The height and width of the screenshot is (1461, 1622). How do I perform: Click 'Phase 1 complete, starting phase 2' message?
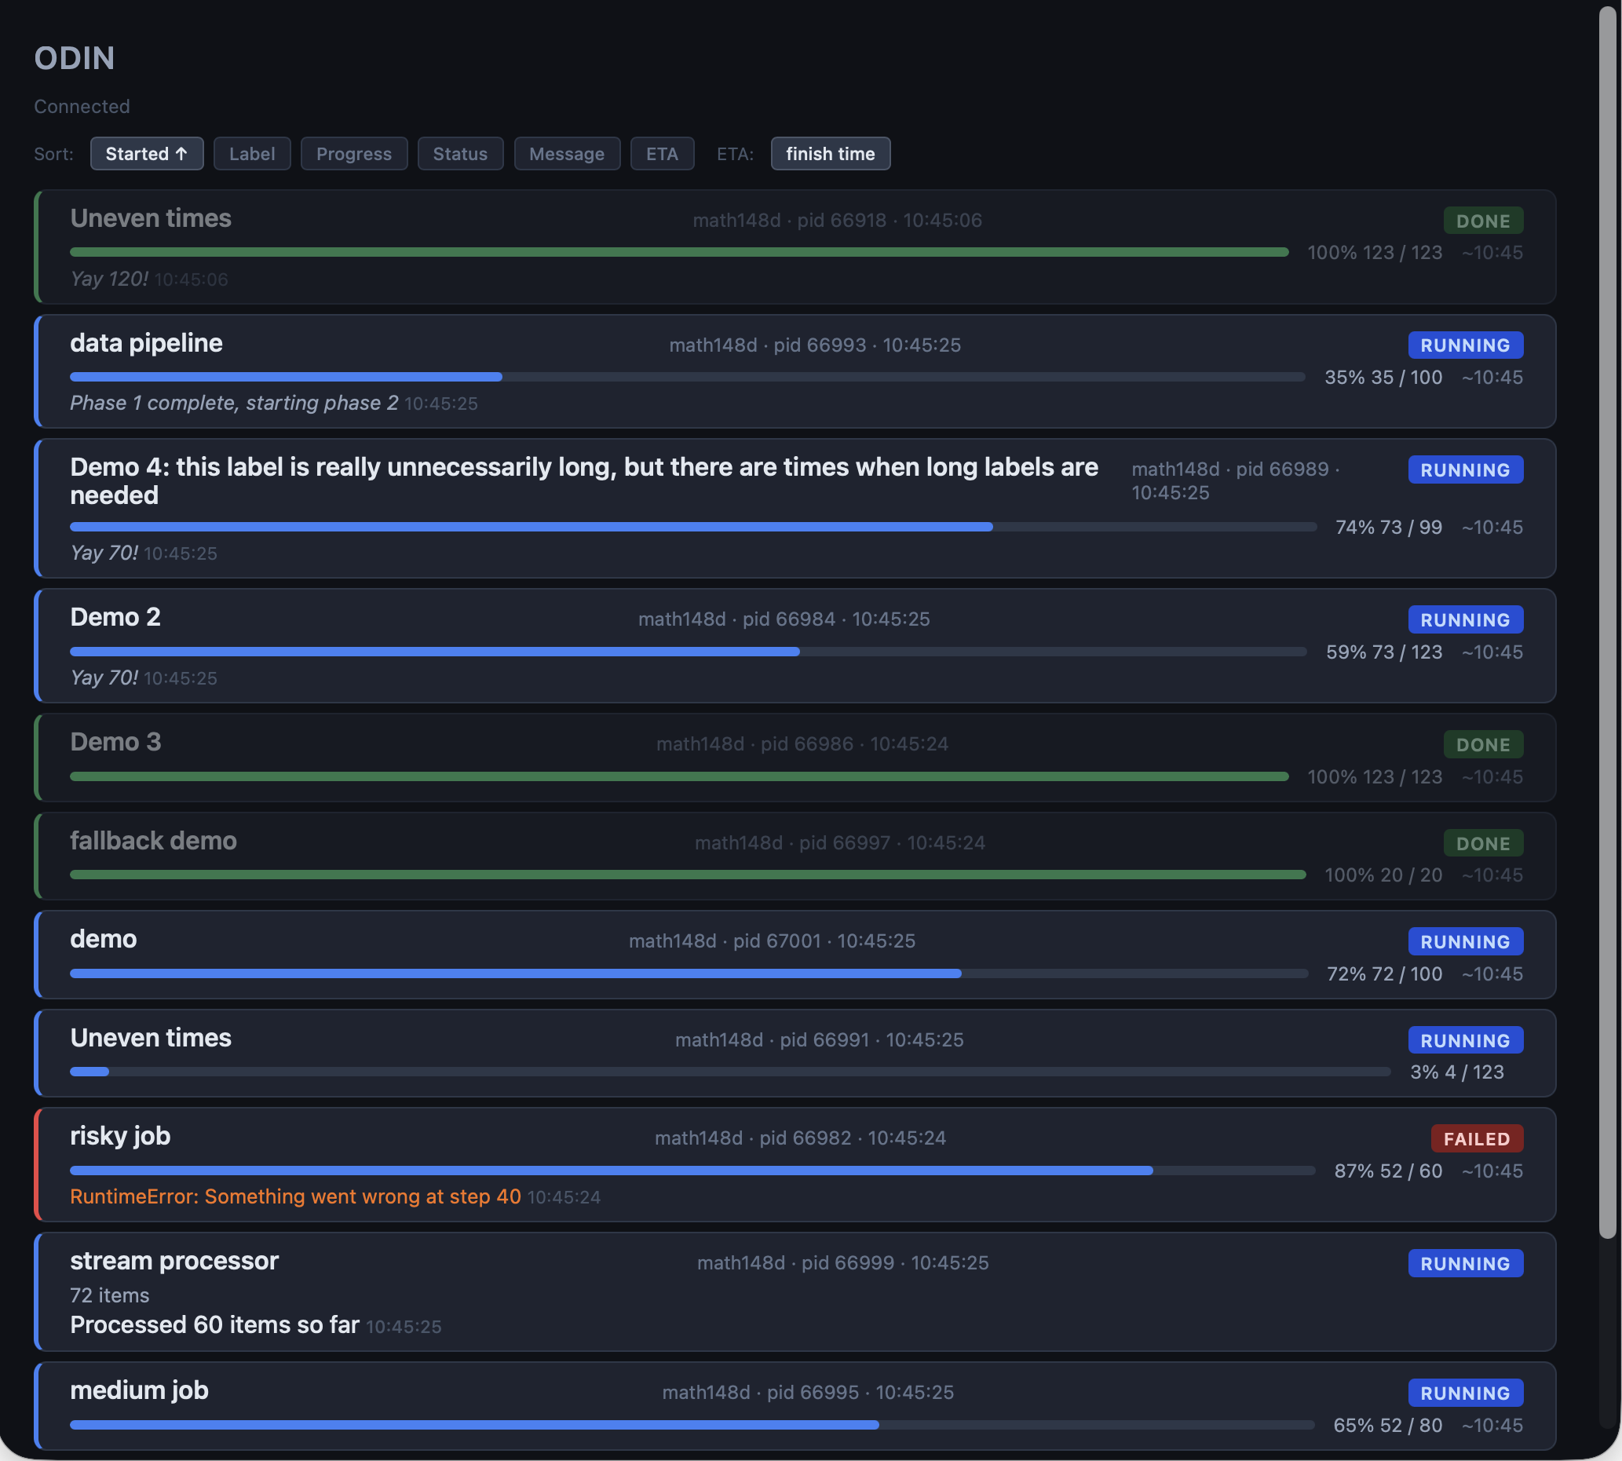click(x=235, y=403)
